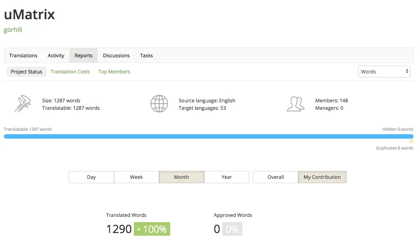
Task: Open the Tasks tab
Action: tap(147, 56)
